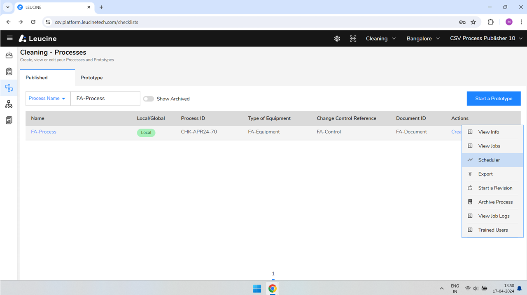Select View Info from context menu
This screenshot has width=527, height=295.
492,132
